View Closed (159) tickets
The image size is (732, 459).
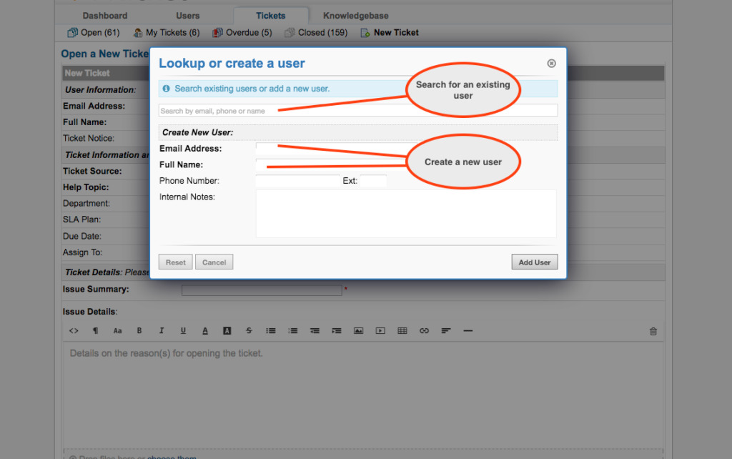(316, 32)
